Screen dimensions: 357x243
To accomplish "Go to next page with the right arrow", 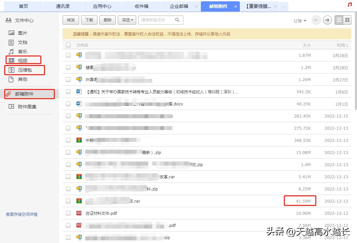I will (327, 20).
